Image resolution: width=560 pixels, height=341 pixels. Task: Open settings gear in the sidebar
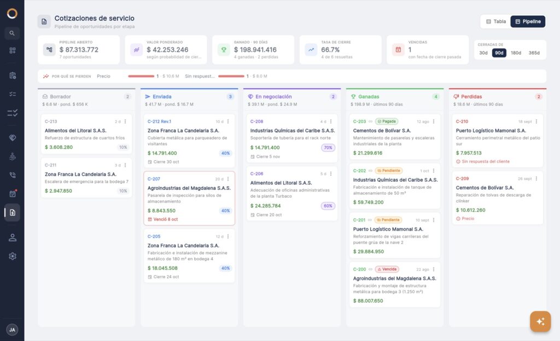(12, 256)
